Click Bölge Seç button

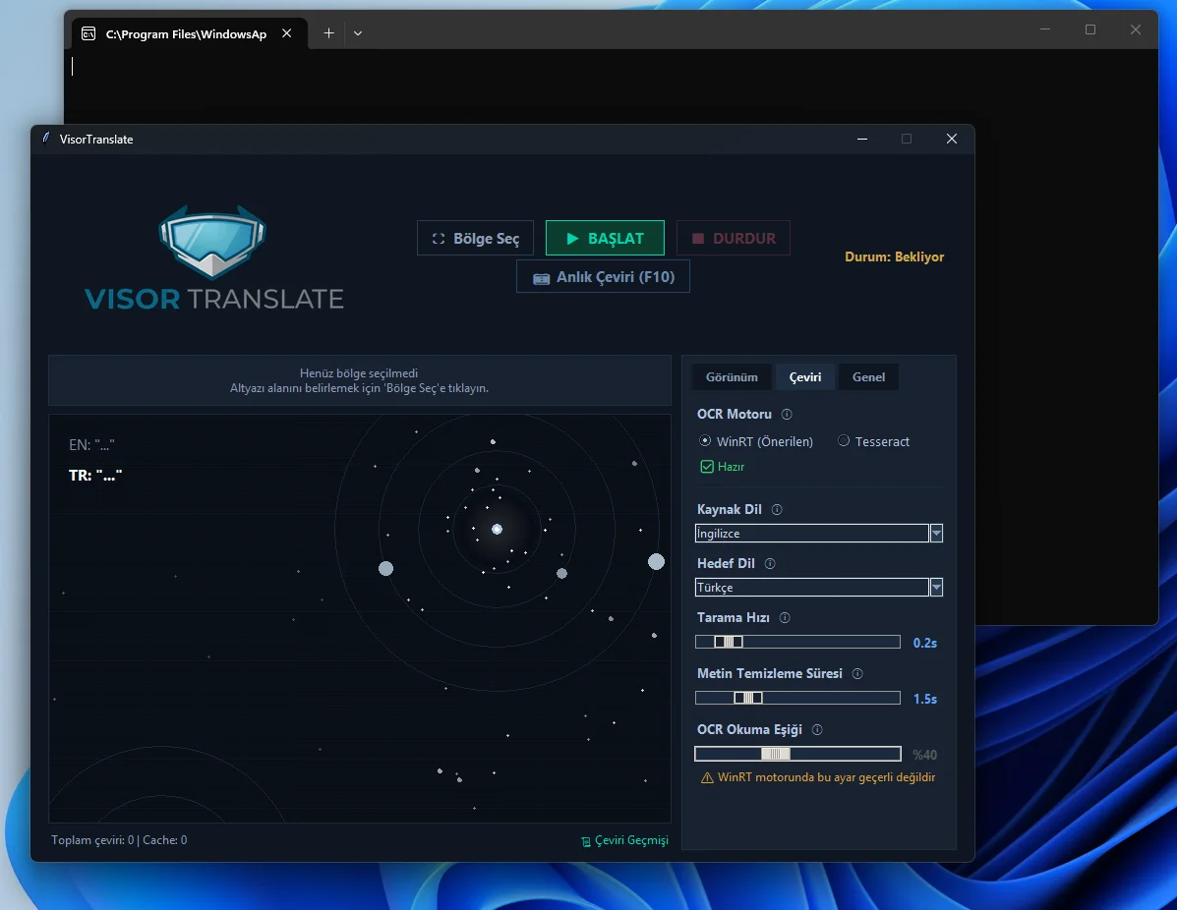475,239
